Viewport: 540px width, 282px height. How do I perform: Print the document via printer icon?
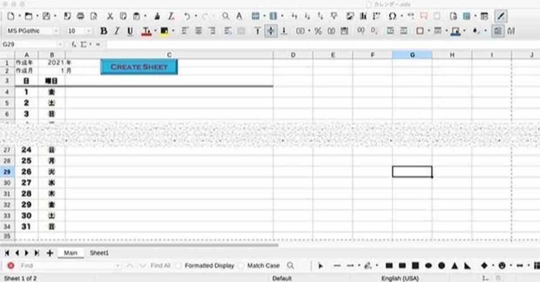coord(80,16)
